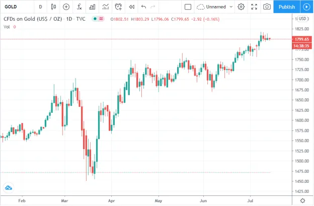Click the Jun label on time axis

click(x=203, y=200)
